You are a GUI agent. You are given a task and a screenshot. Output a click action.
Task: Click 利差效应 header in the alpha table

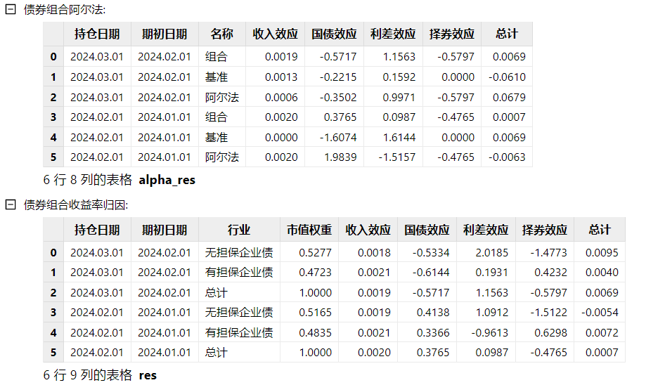(393, 34)
